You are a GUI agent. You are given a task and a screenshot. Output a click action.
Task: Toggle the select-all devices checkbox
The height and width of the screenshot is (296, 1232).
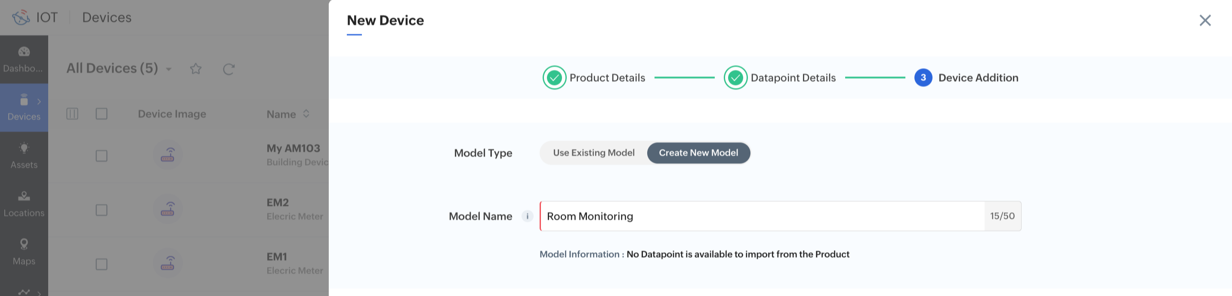(x=102, y=114)
